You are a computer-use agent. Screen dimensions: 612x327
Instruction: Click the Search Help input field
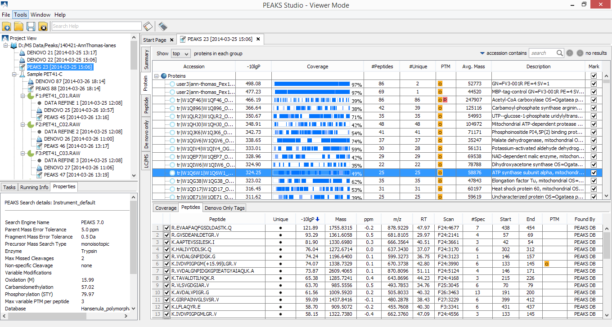pyautogui.click(x=96, y=26)
